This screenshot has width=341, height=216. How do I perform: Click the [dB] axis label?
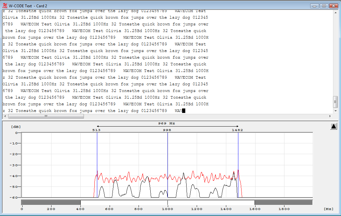click(x=16, y=127)
